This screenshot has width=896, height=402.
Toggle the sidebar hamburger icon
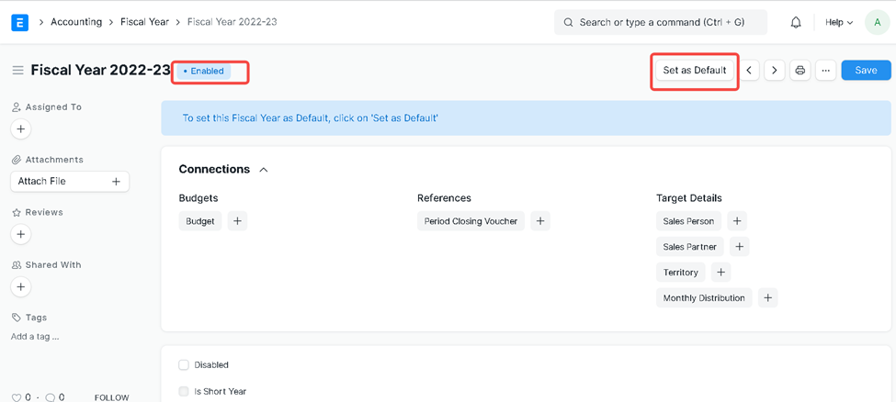tap(17, 71)
